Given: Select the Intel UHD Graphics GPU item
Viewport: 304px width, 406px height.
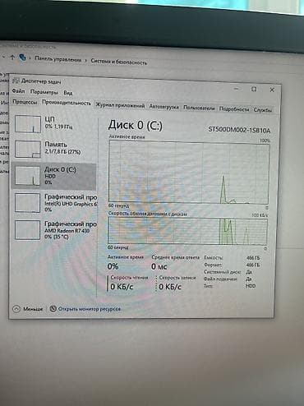Looking at the screenshot, I should pos(55,203).
